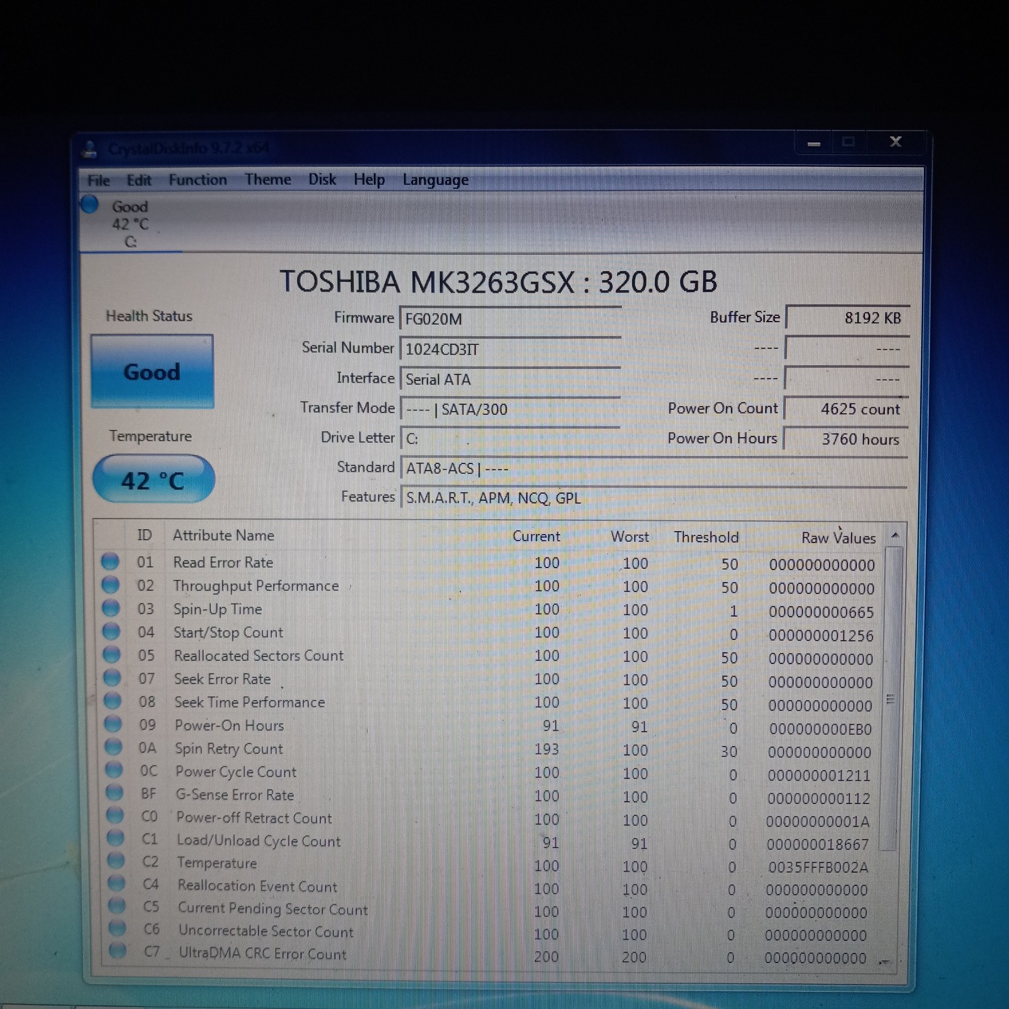
Task: Click status icon for Power Cycle Count
Action: 114,769
